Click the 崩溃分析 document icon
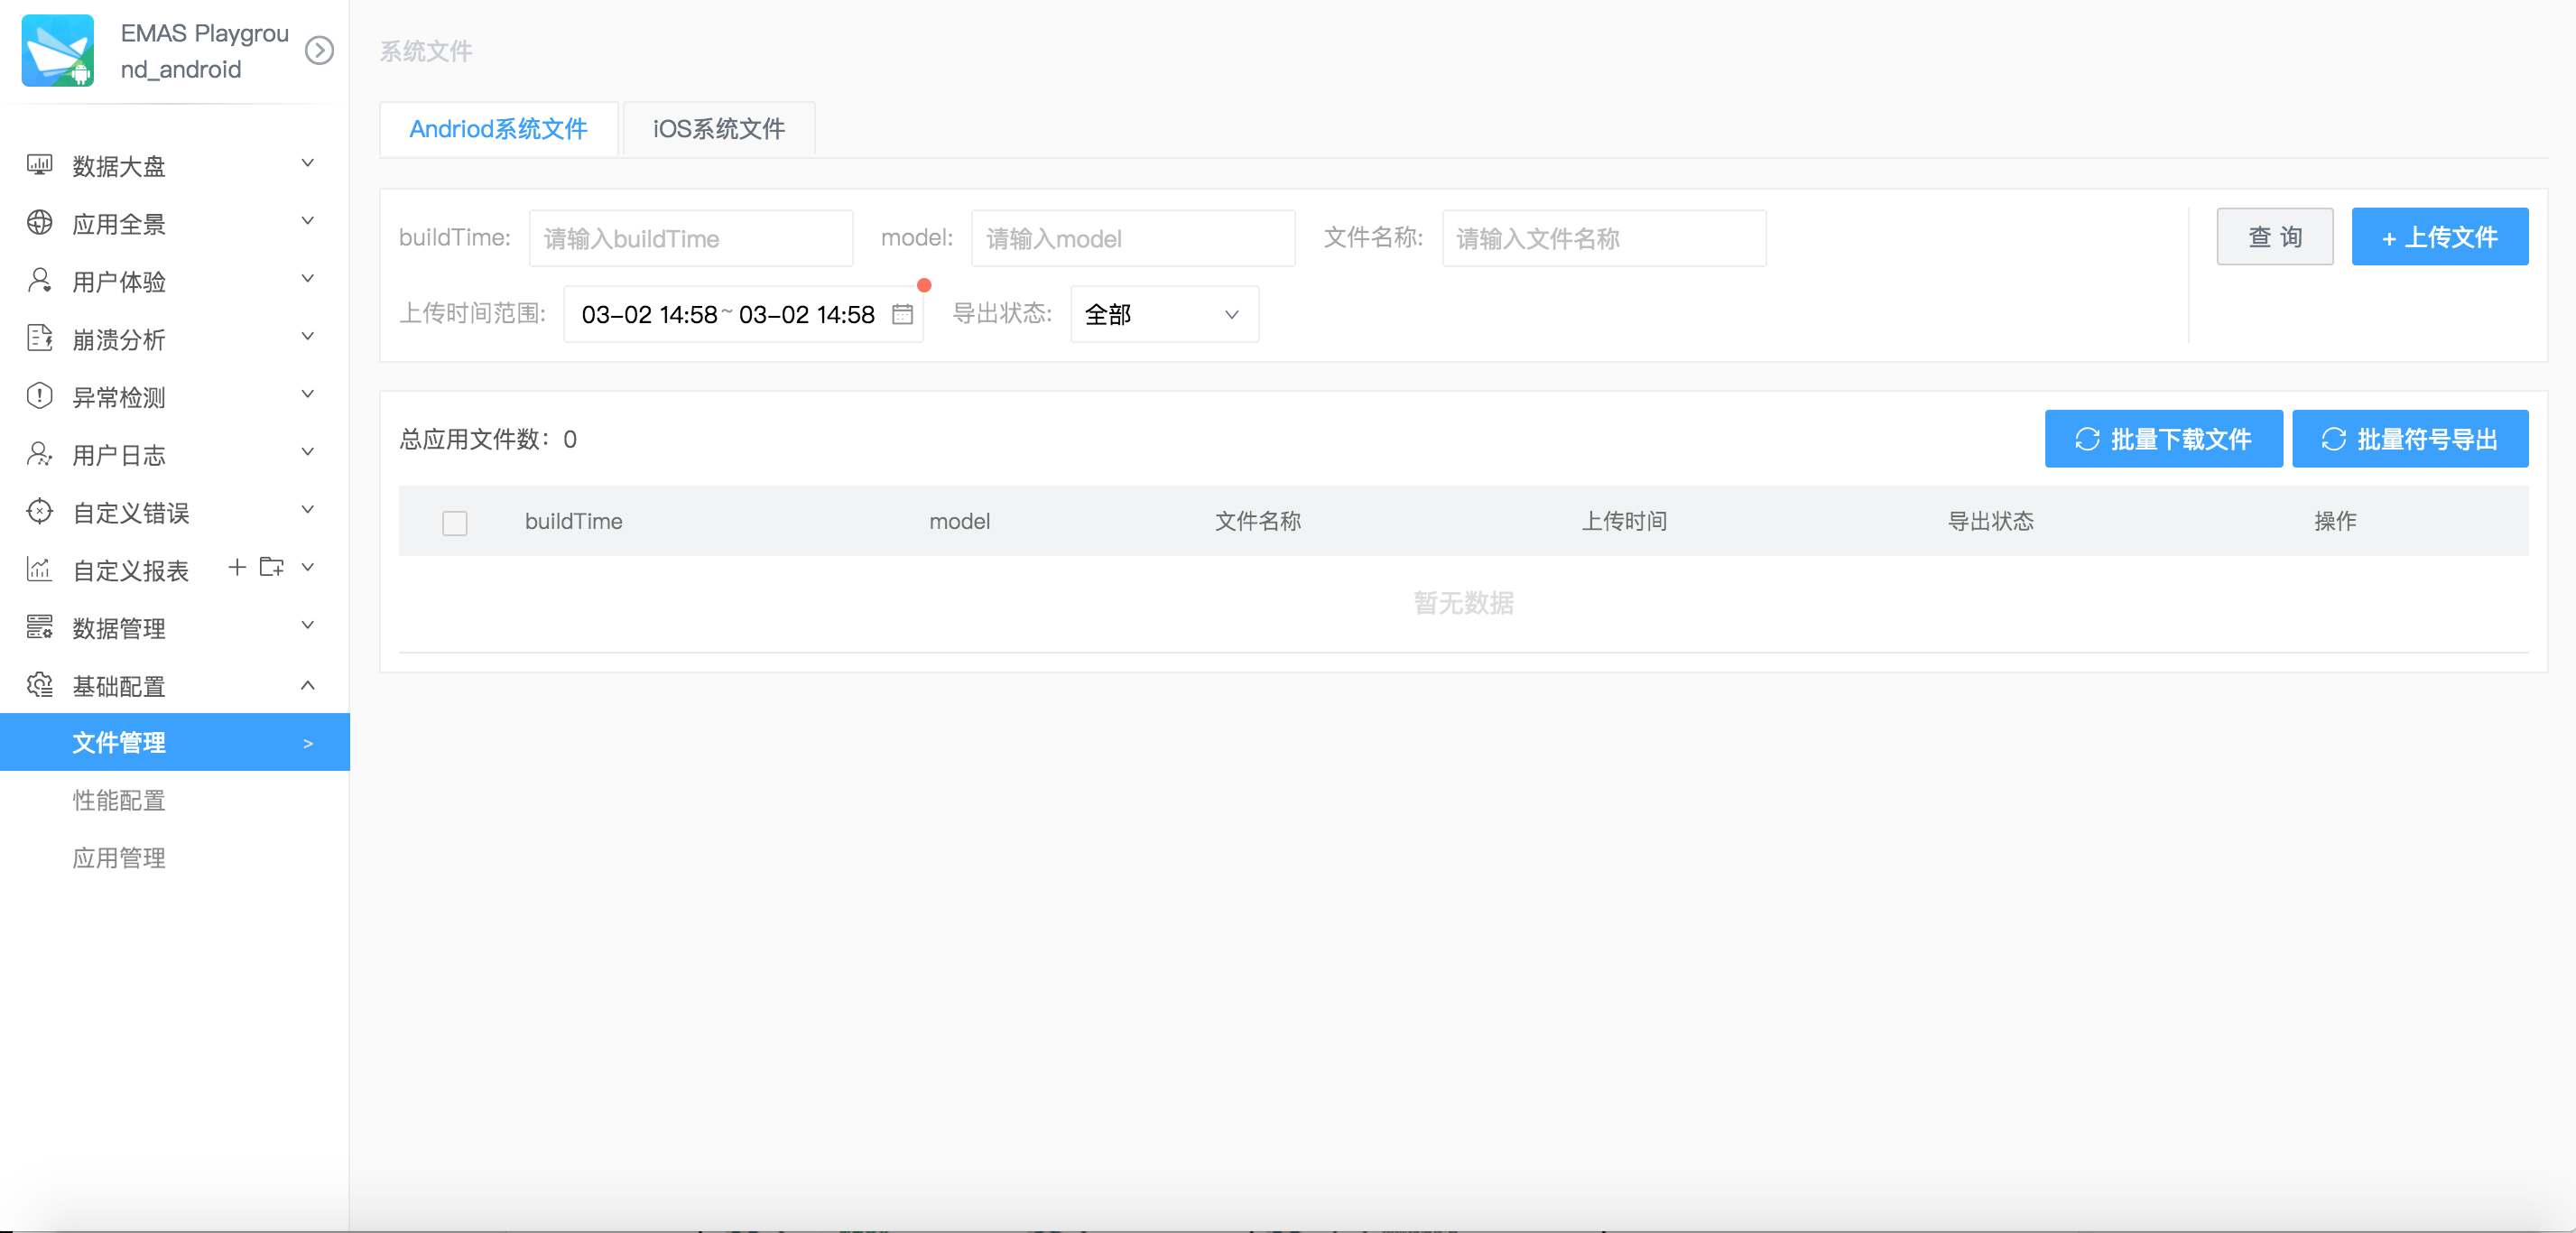This screenshot has width=2576, height=1233. coord(39,338)
